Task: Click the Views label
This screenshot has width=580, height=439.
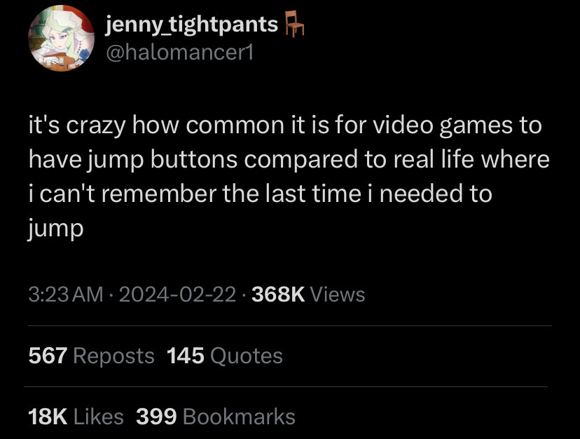Action: [338, 295]
